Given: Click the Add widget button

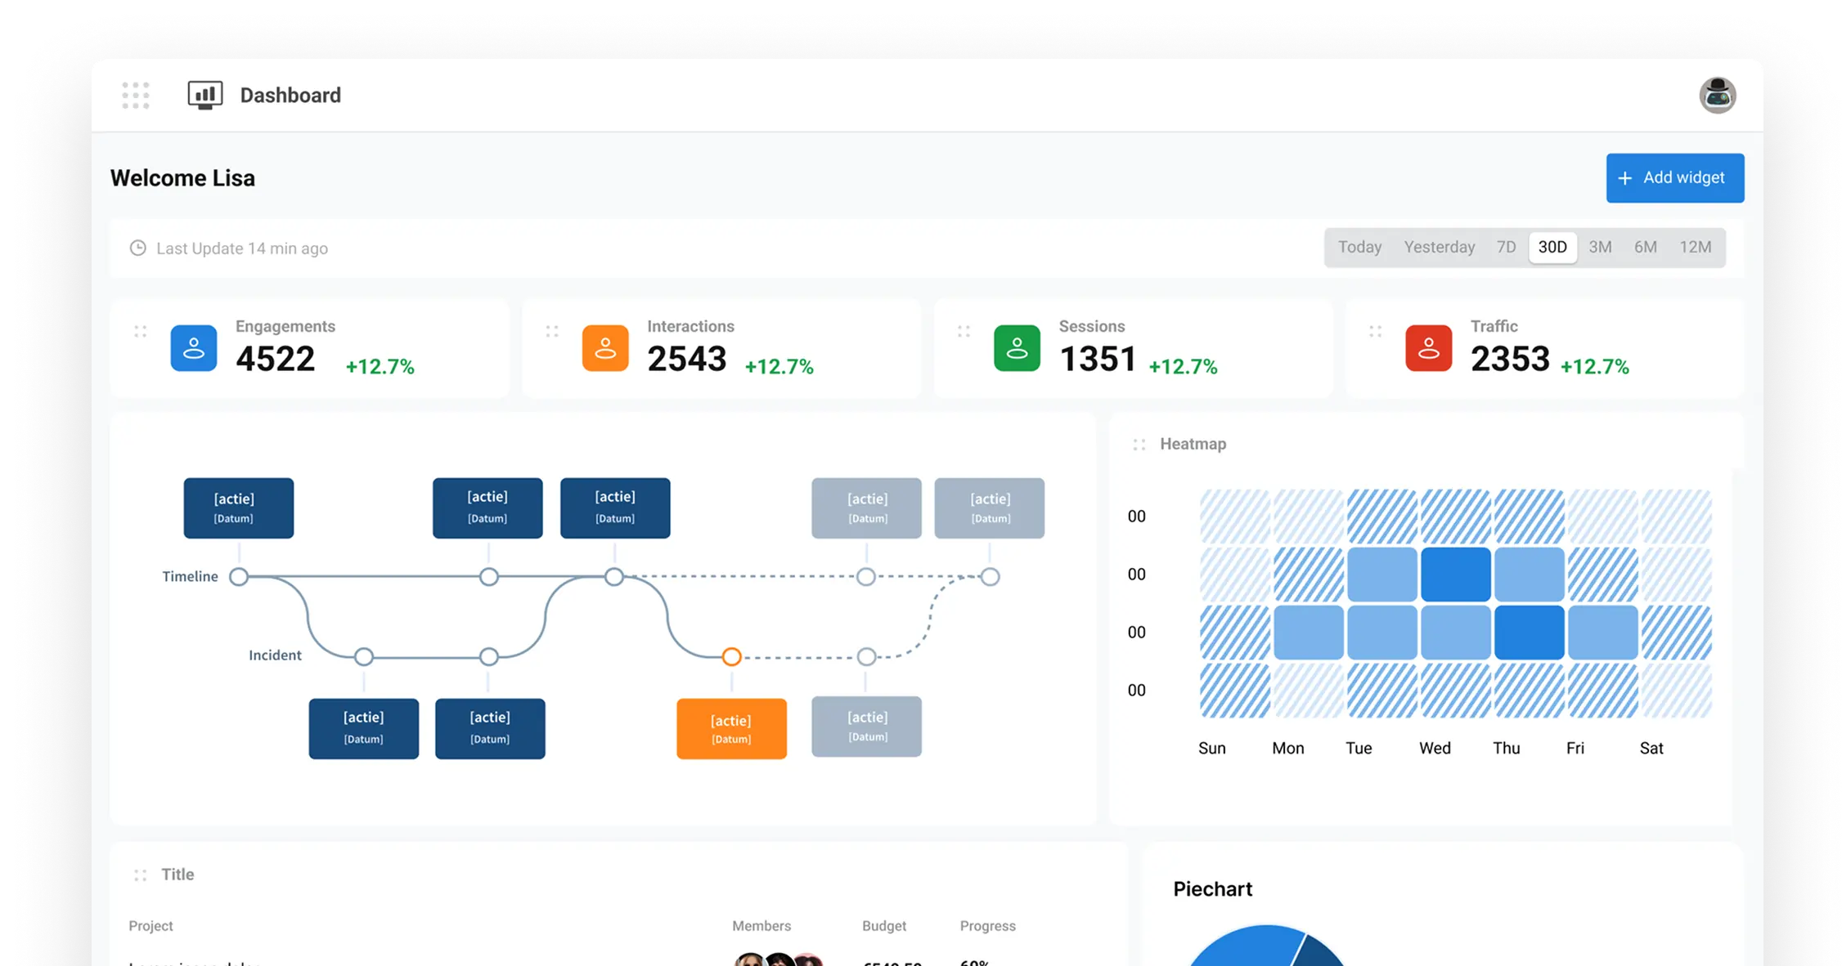Looking at the screenshot, I should (x=1674, y=178).
